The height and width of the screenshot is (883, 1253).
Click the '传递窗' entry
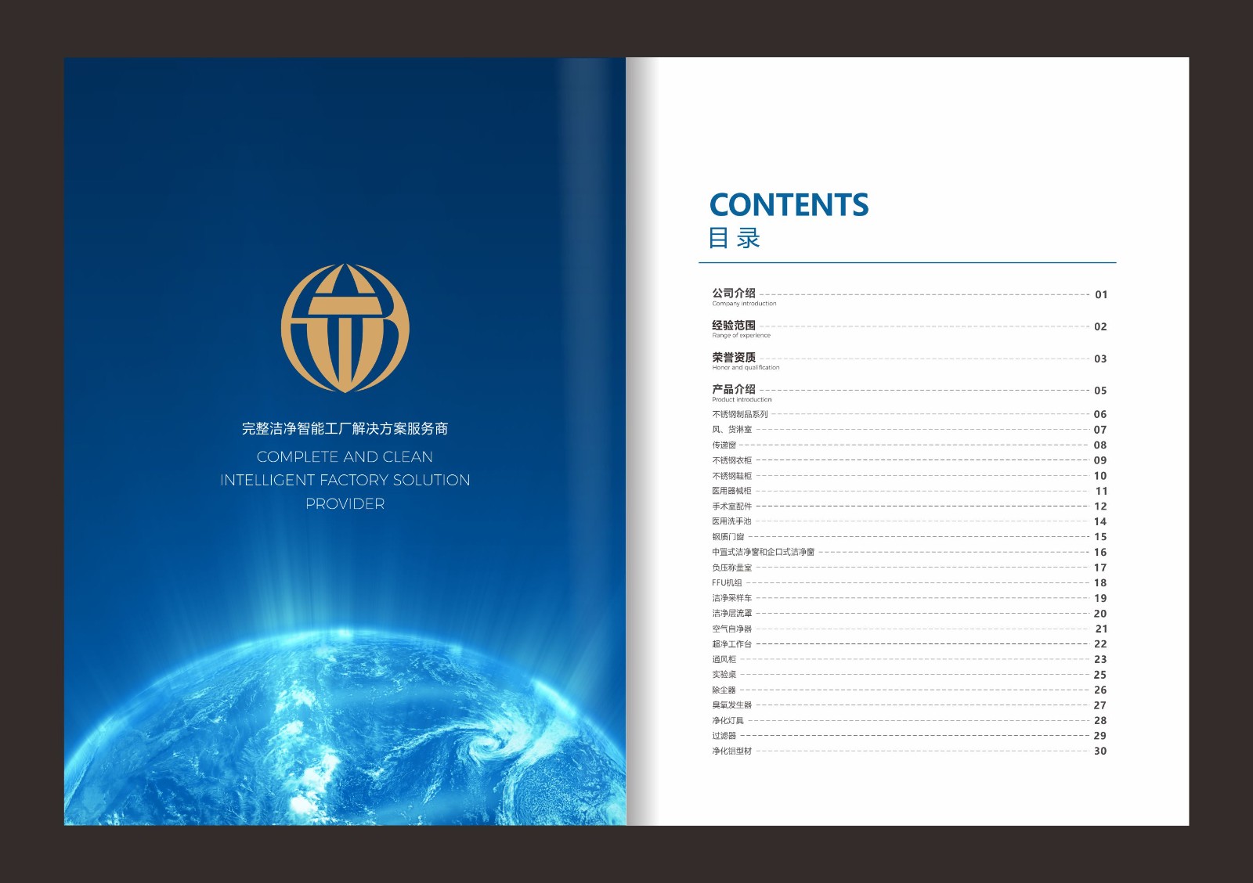pyautogui.click(x=724, y=445)
